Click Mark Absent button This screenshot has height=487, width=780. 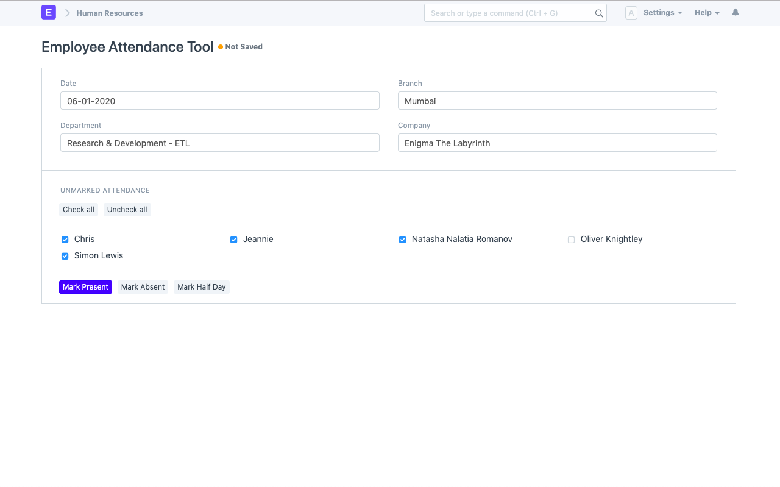click(143, 287)
